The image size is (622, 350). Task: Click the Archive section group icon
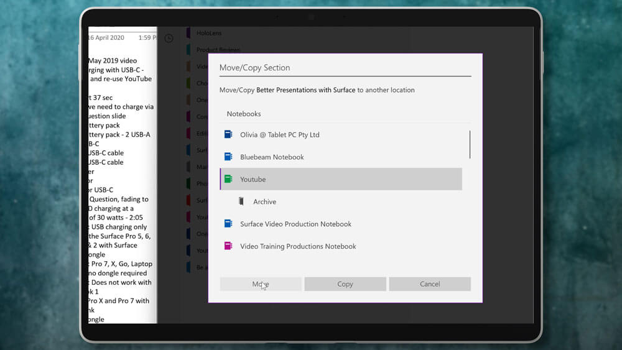point(241,201)
